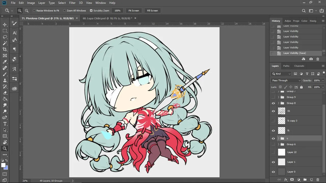
Task: Select the Eyedropper tool
Action: click(x=5, y=62)
